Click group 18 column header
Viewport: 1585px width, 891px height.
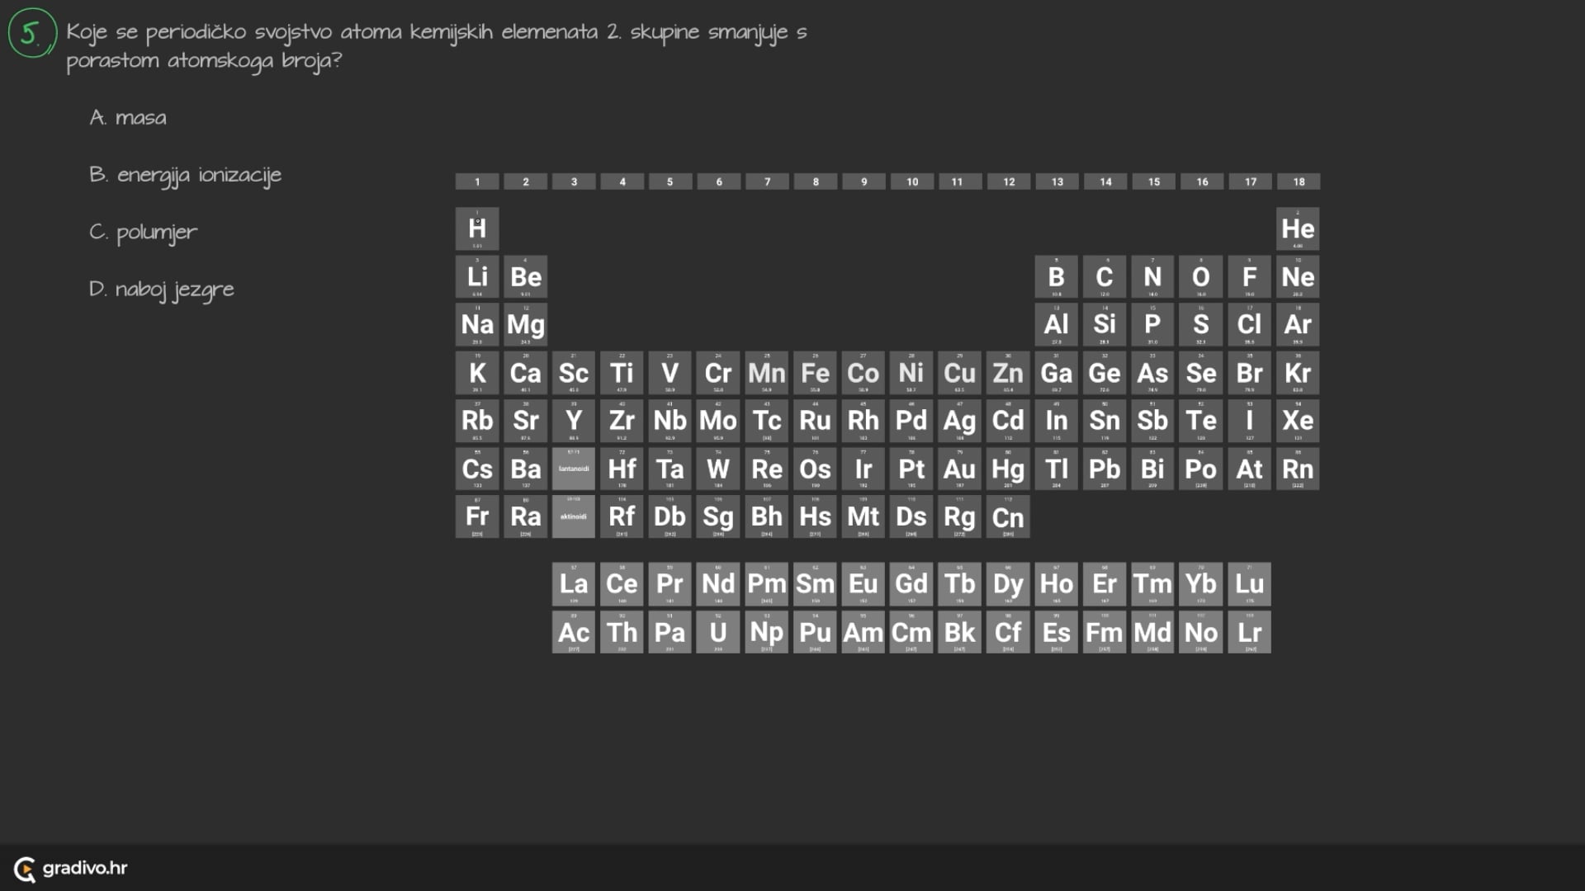pos(1298,181)
